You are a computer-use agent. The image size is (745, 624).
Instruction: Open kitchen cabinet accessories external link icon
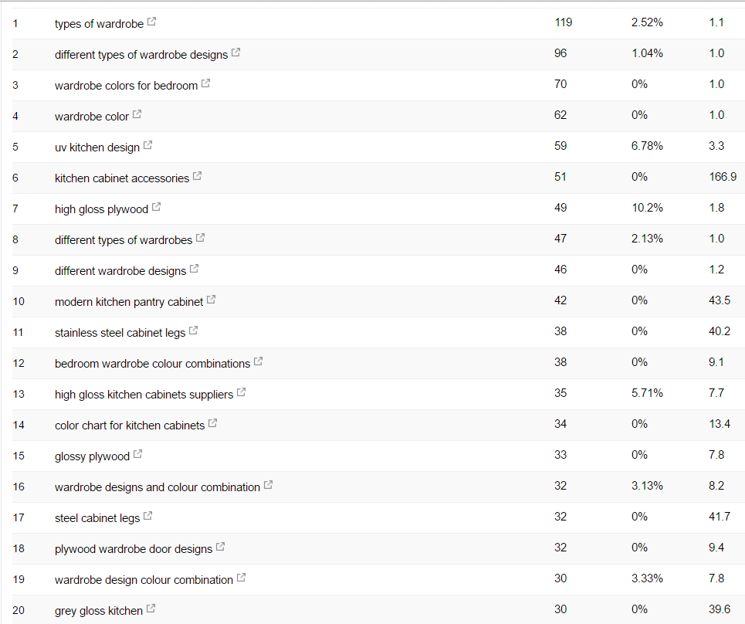coord(197,176)
